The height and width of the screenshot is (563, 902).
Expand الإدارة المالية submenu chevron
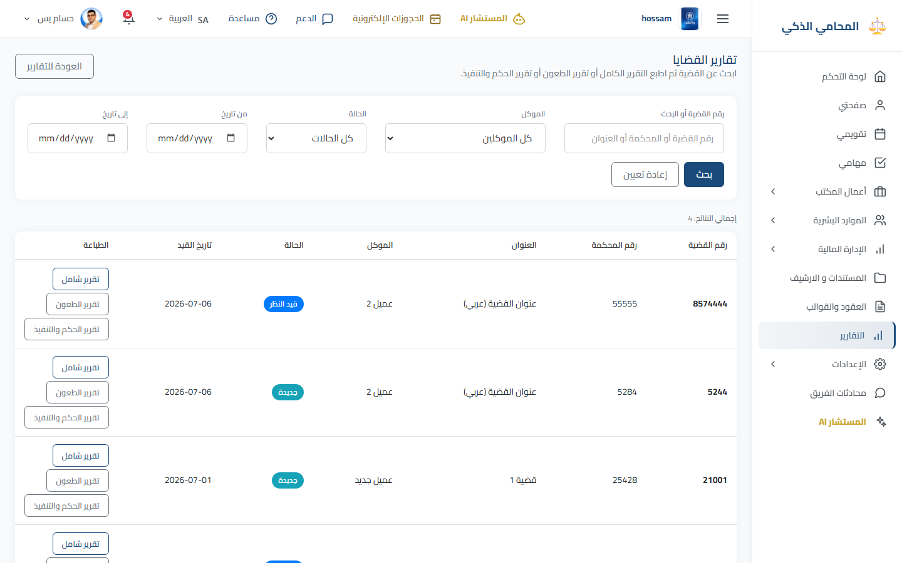(x=773, y=249)
